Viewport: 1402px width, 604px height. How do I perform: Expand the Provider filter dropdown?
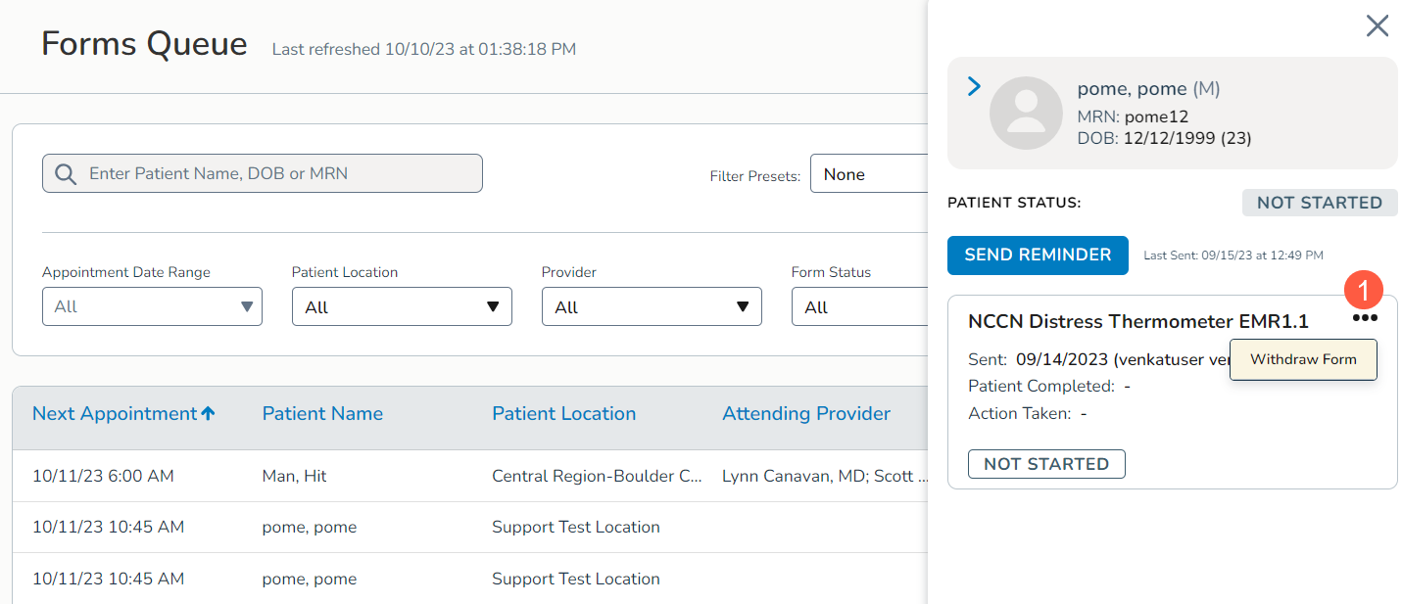point(652,306)
